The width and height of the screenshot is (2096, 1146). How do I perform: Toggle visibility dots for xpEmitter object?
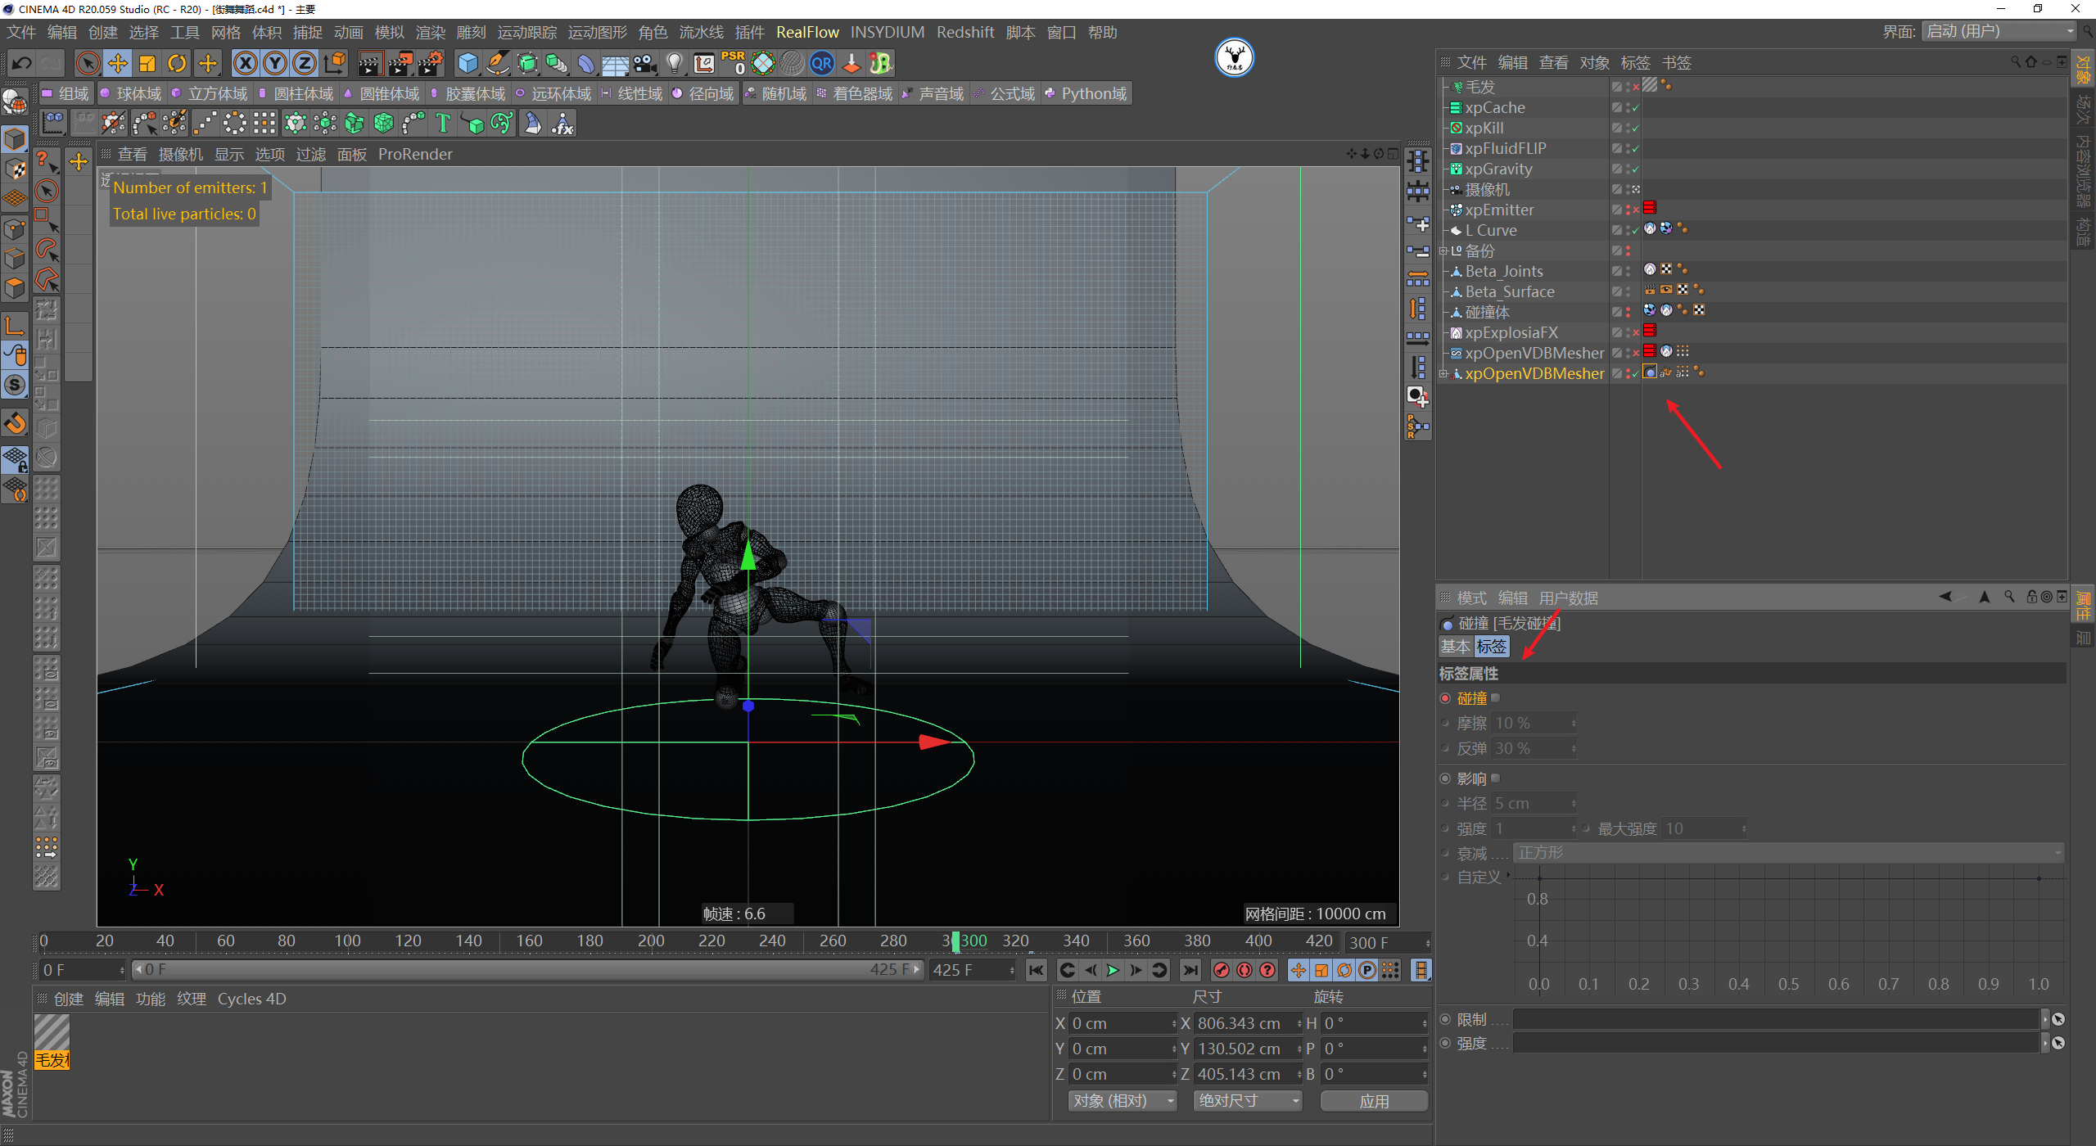(x=1628, y=210)
